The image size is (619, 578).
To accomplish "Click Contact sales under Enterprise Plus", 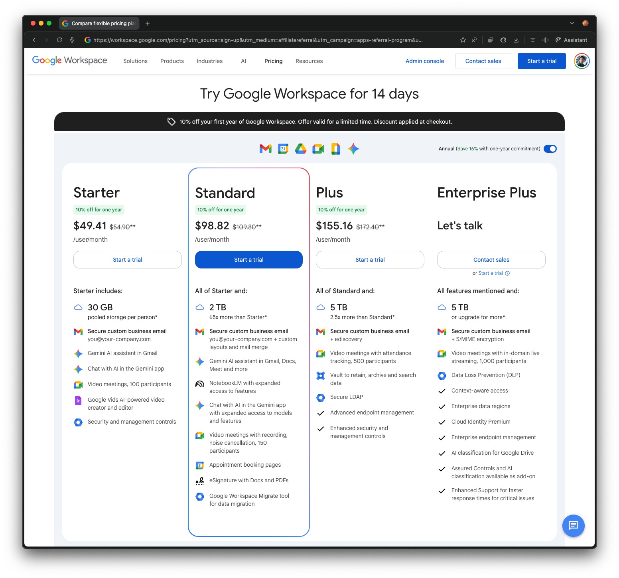I will click(x=491, y=260).
